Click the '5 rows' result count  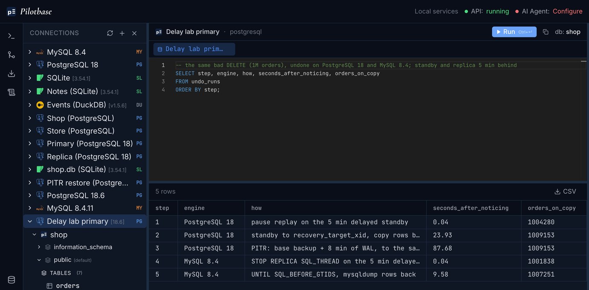tap(165, 191)
